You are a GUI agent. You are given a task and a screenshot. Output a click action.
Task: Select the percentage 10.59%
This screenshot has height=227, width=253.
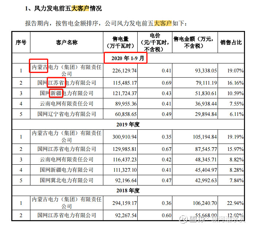[235, 93]
